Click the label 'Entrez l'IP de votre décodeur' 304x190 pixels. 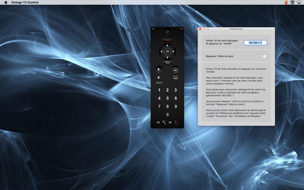[x=222, y=41]
